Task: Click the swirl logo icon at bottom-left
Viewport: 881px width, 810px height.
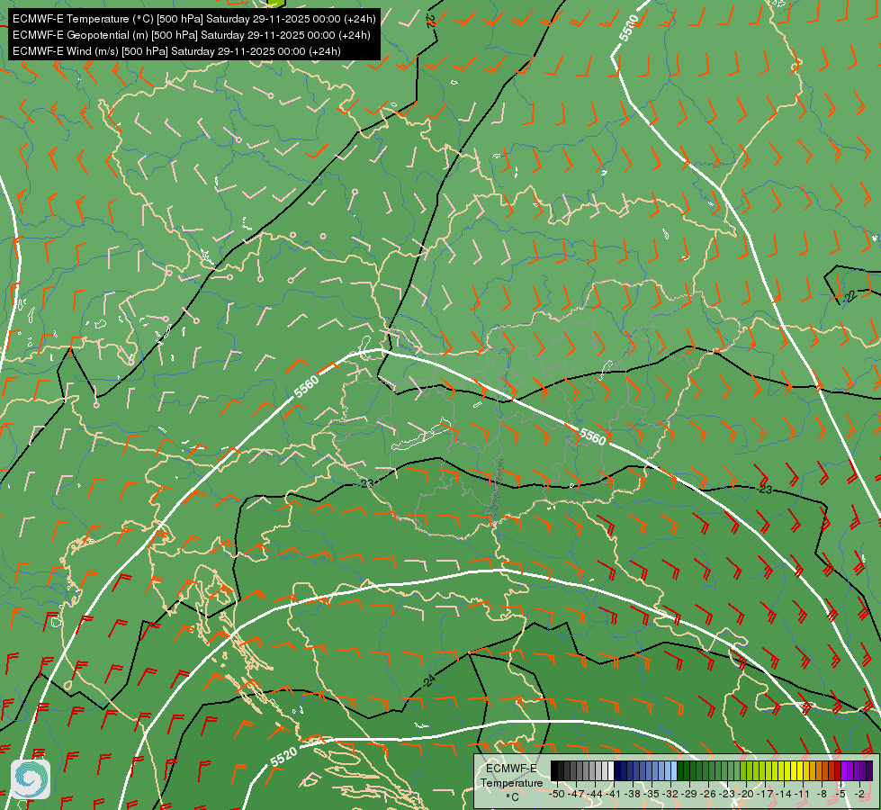Action: click(x=31, y=779)
